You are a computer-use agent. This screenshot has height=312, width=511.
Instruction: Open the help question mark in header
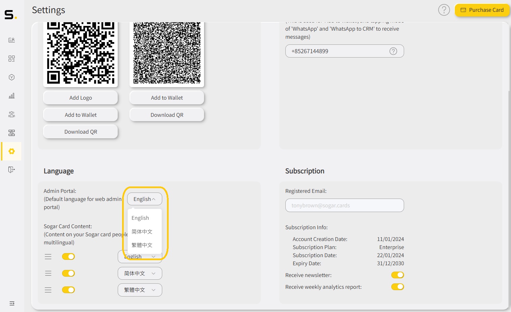(x=444, y=10)
